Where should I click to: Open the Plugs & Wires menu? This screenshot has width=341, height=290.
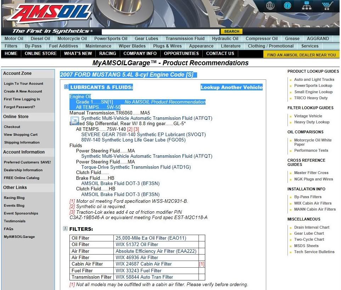tap(167, 46)
